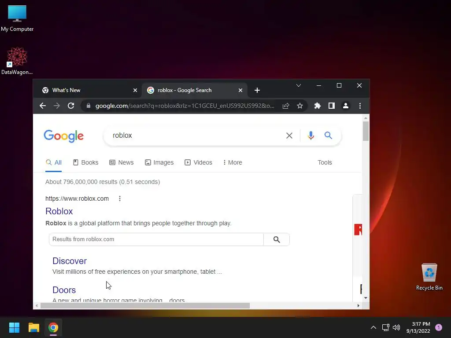This screenshot has height=338, width=451.
Task: Switch to Books results
Action: (x=86, y=162)
